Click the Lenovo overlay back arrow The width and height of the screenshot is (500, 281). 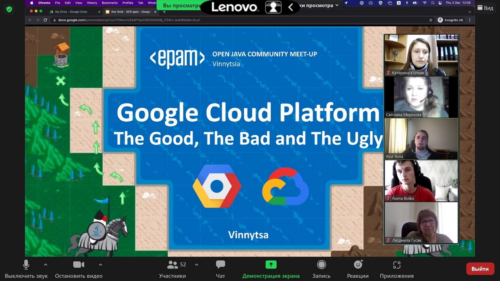[290, 7]
